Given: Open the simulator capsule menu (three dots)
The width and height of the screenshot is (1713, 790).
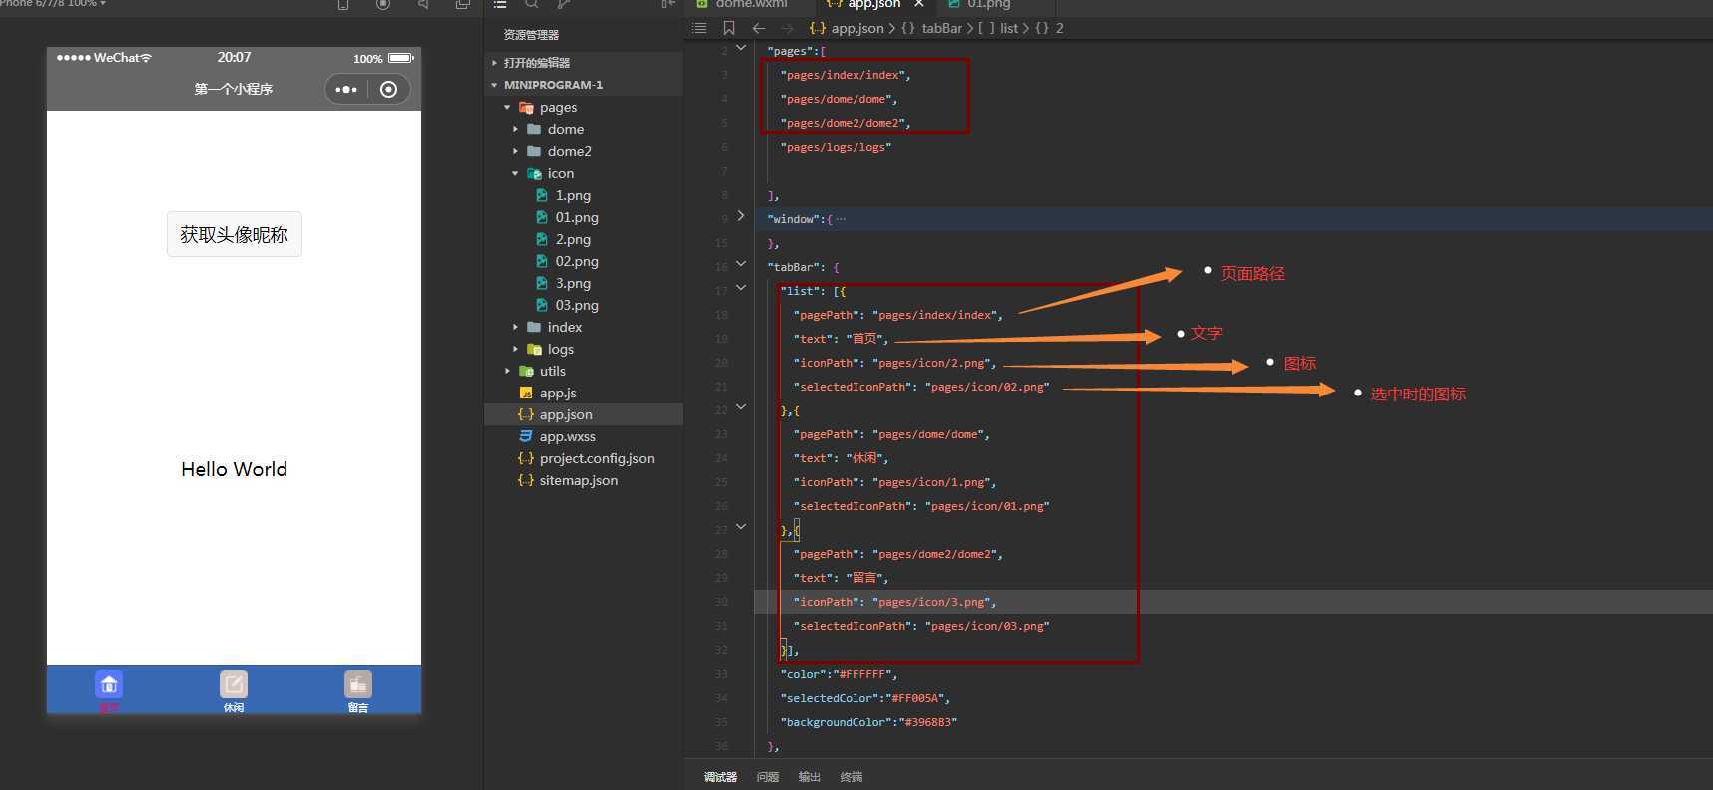Looking at the screenshot, I should (x=346, y=89).
